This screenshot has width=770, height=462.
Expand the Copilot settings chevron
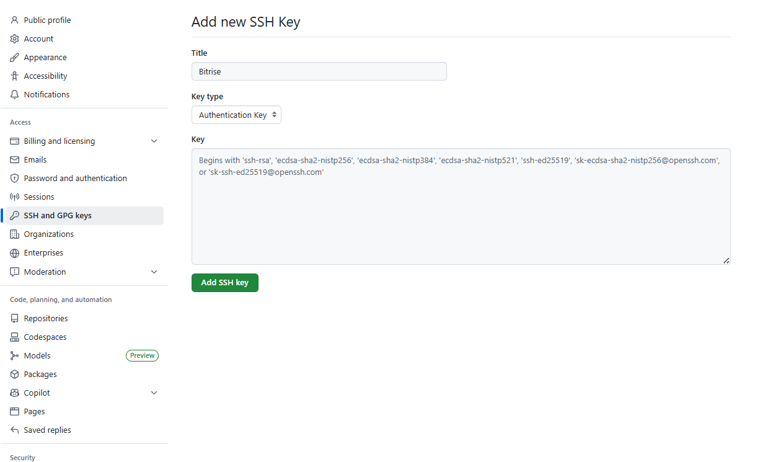(154, 393)
